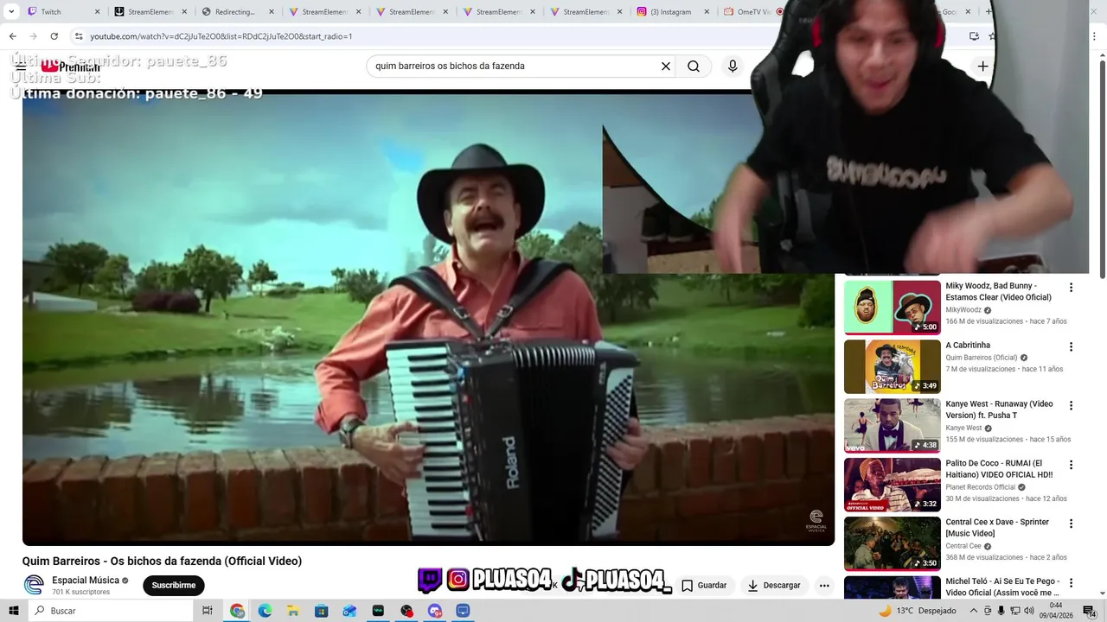Screen dimensions: 1107x622
Task: Open the YouTube Create plus icon
Action: click(982, 67)
